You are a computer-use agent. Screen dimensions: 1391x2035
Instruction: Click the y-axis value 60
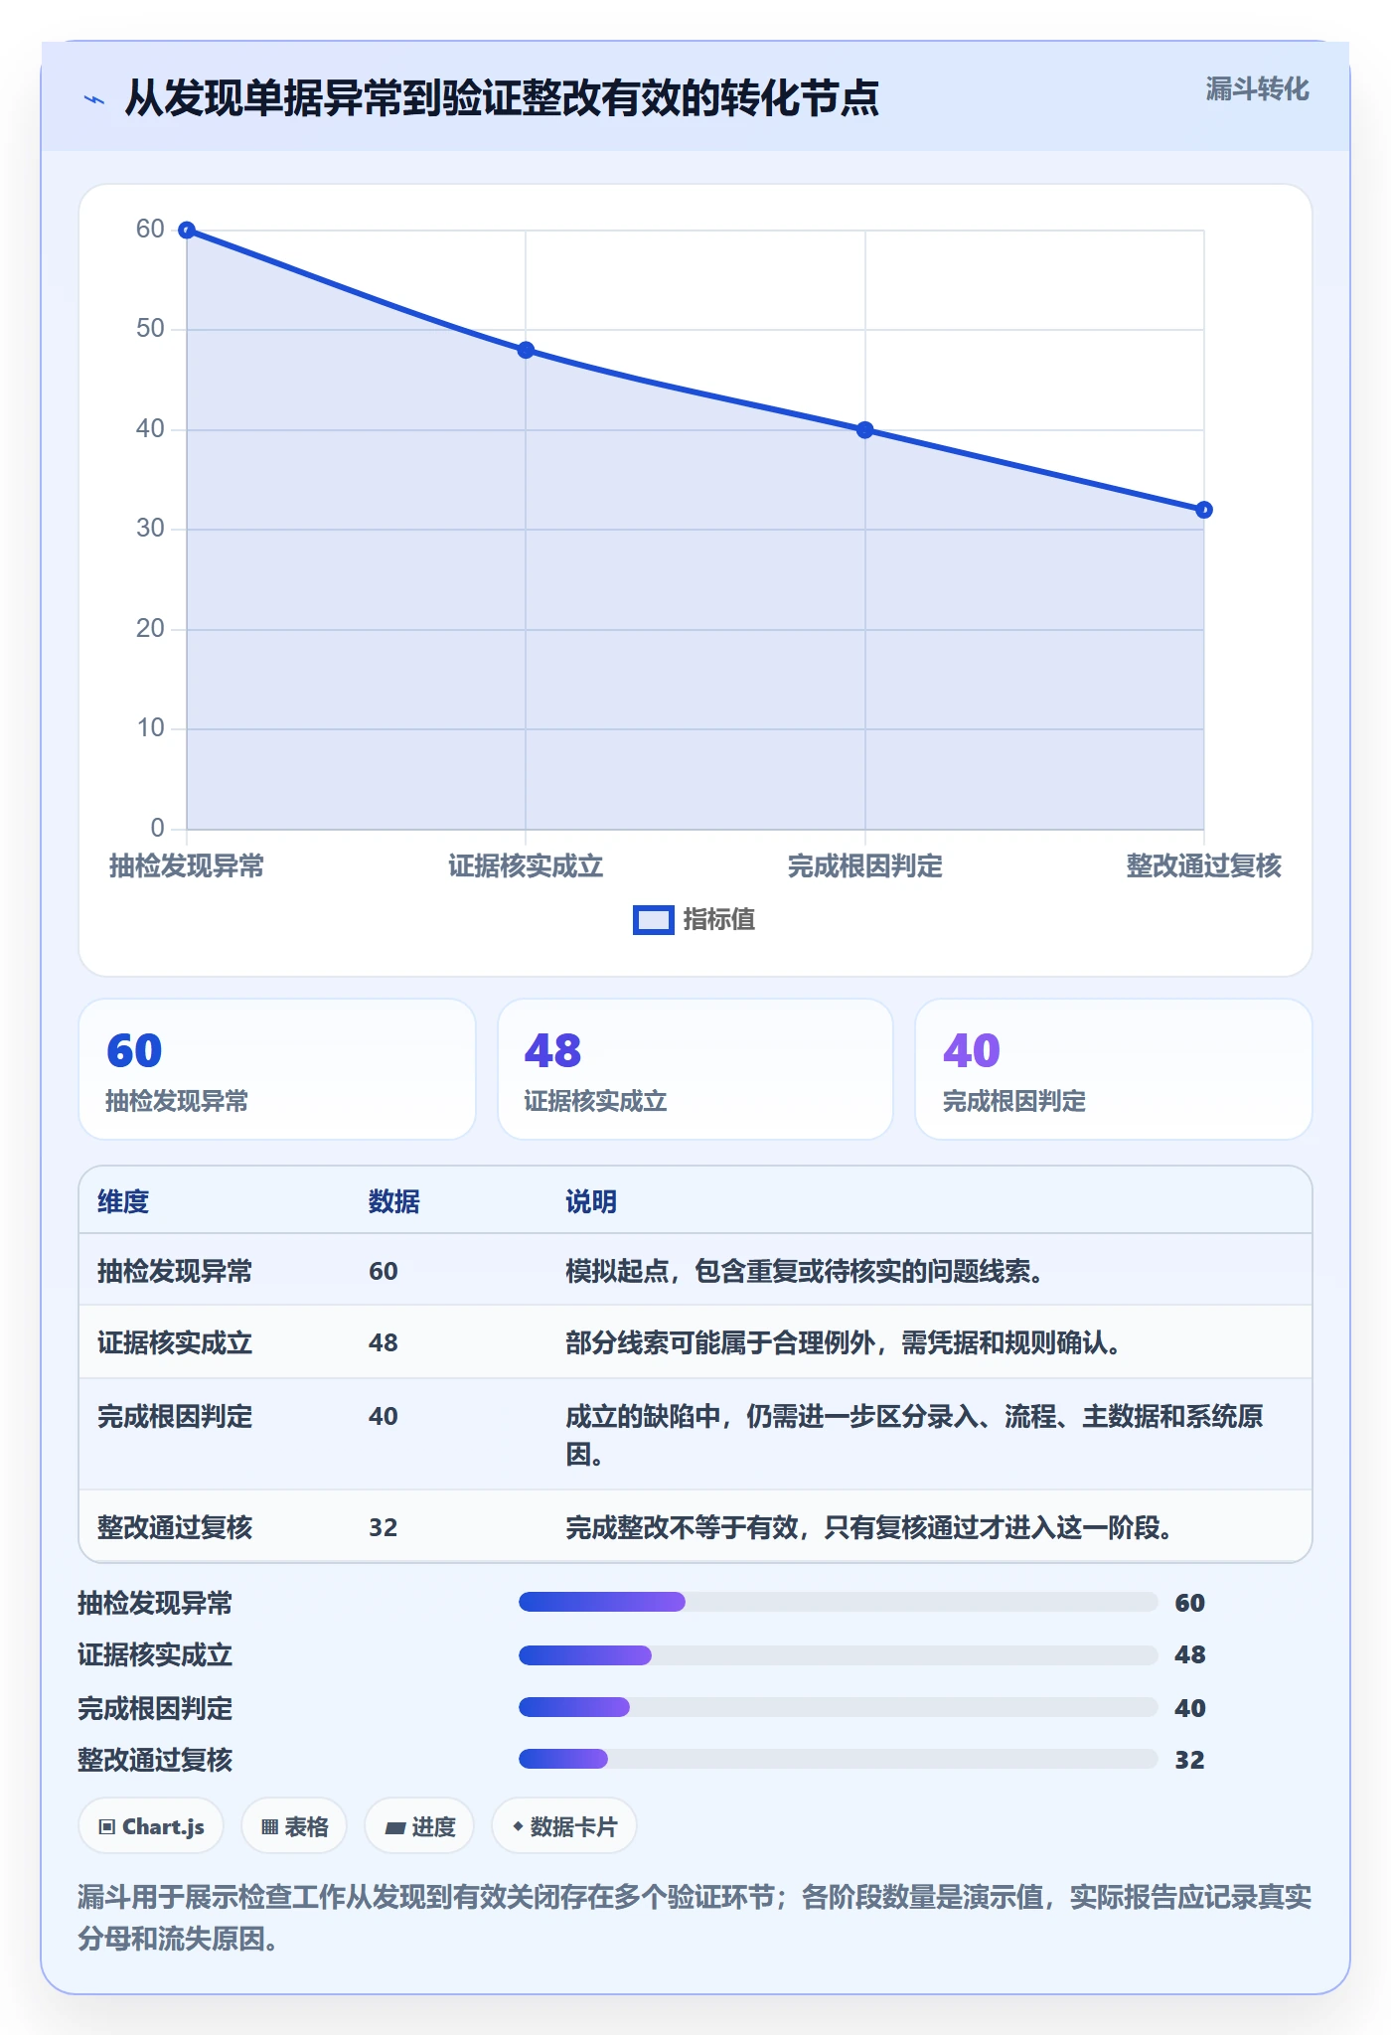150,230
